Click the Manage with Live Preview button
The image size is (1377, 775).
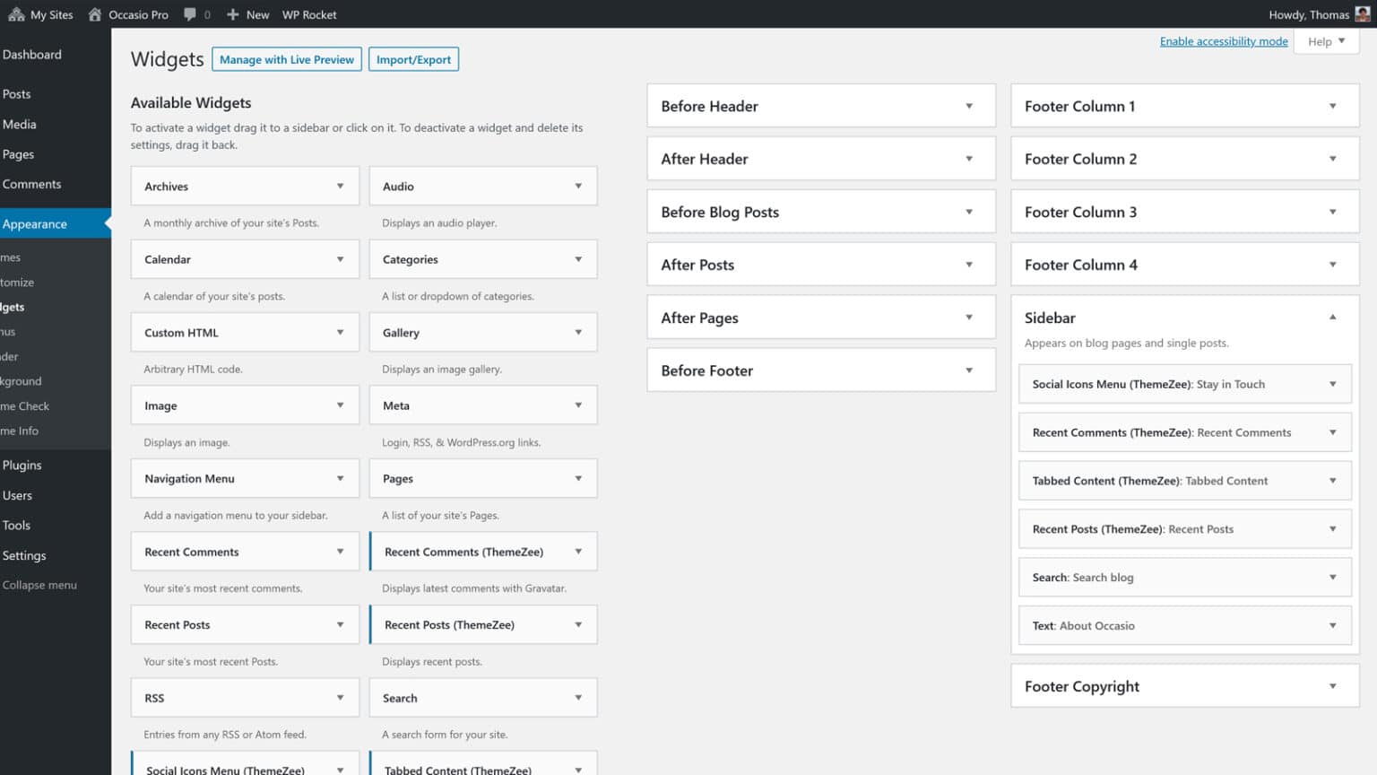(x=287, y=59)
